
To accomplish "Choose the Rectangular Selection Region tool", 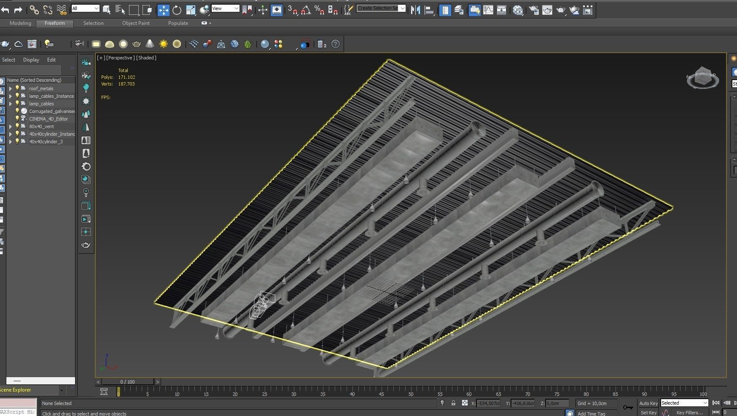I will coord(134,10).
